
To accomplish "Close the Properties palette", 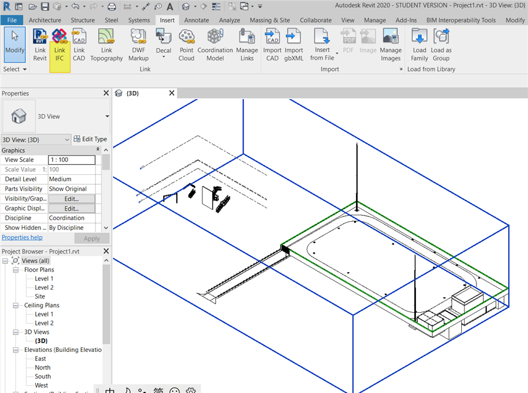I will 106,93.
